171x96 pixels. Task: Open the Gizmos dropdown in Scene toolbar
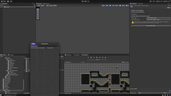tap(127, 5)
